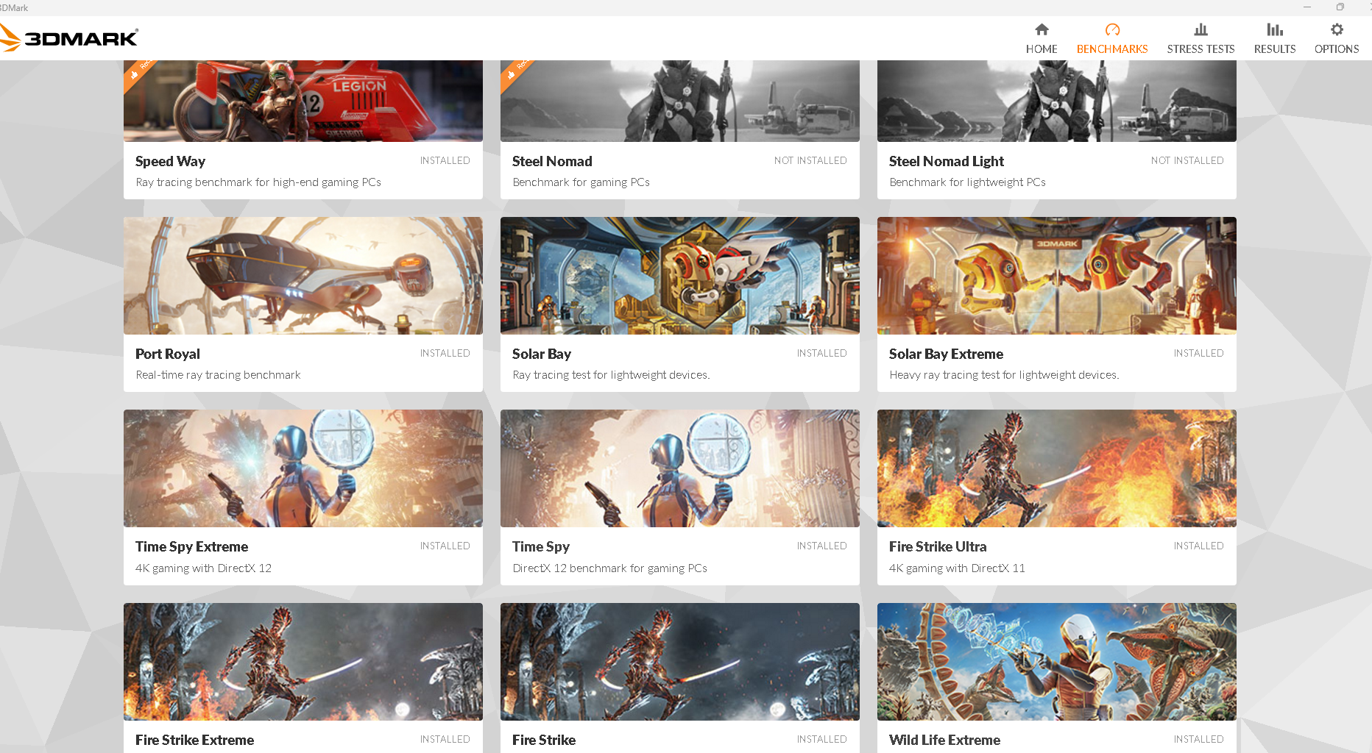The image size is (1372, 753).
Task: Open Stress Tests via its chart icon
Action: tap(1200, 30)
